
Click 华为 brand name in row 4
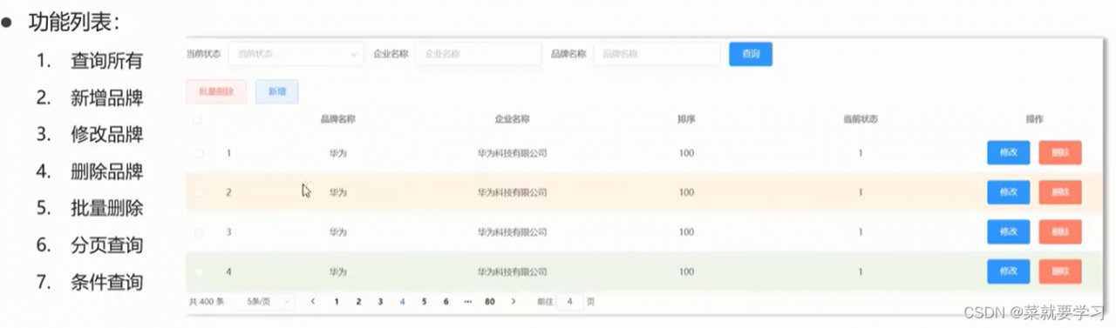(x=337, y=271)
